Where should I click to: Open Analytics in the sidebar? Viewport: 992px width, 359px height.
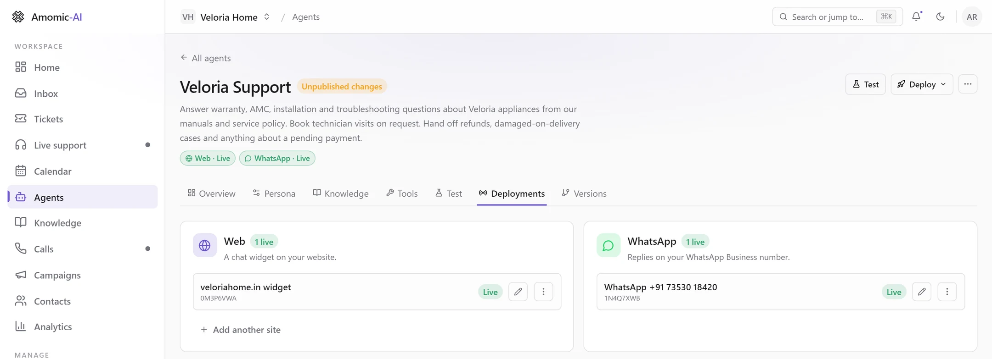(x=83, y=327)
